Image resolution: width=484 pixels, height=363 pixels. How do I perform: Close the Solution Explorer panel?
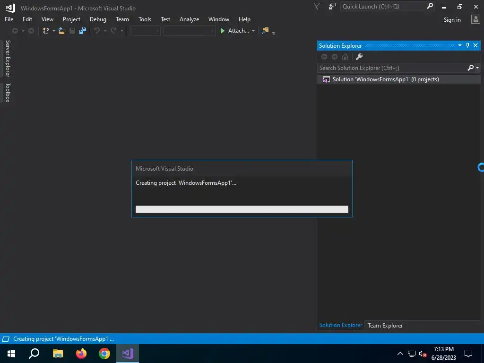click(x=475, y=45)
